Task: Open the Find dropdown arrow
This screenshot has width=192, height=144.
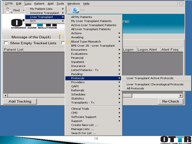Action: [24, 10]
